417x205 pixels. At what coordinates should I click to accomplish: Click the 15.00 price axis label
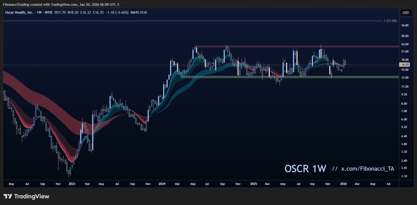click(x=405, y=70)
